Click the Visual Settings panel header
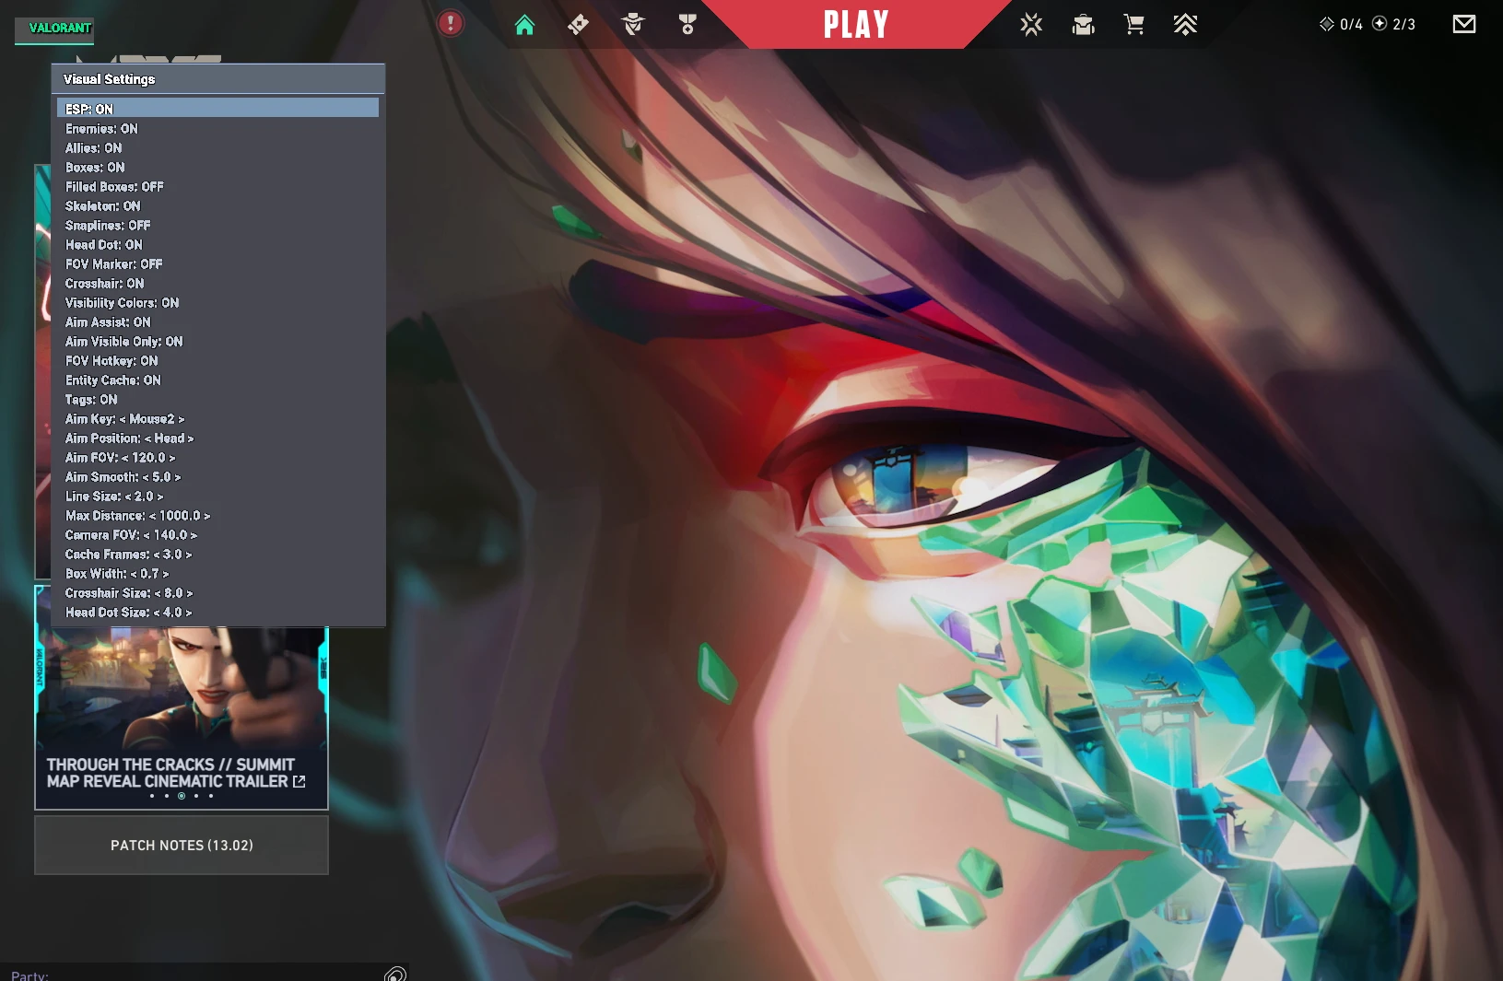 pyautogui.click(x=218, y=79)
